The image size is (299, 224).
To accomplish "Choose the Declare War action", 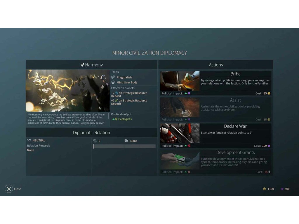I will pyautogui.click(x=216, y=136).
